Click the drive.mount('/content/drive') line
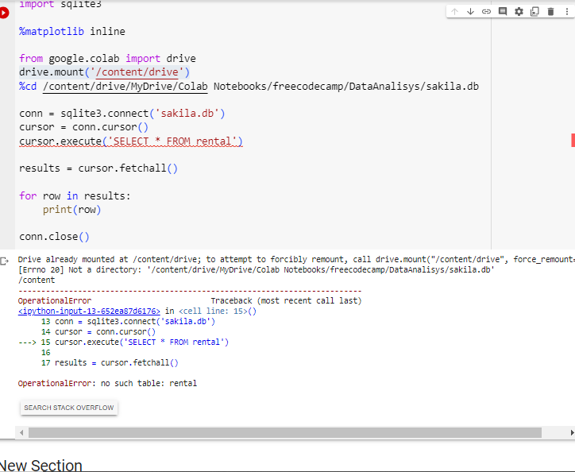 click(105, 72)
